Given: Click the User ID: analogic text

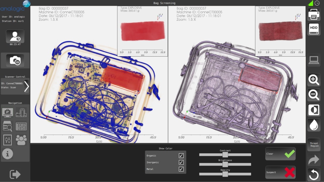Looking at the screenshot, I should pos(14,17).
